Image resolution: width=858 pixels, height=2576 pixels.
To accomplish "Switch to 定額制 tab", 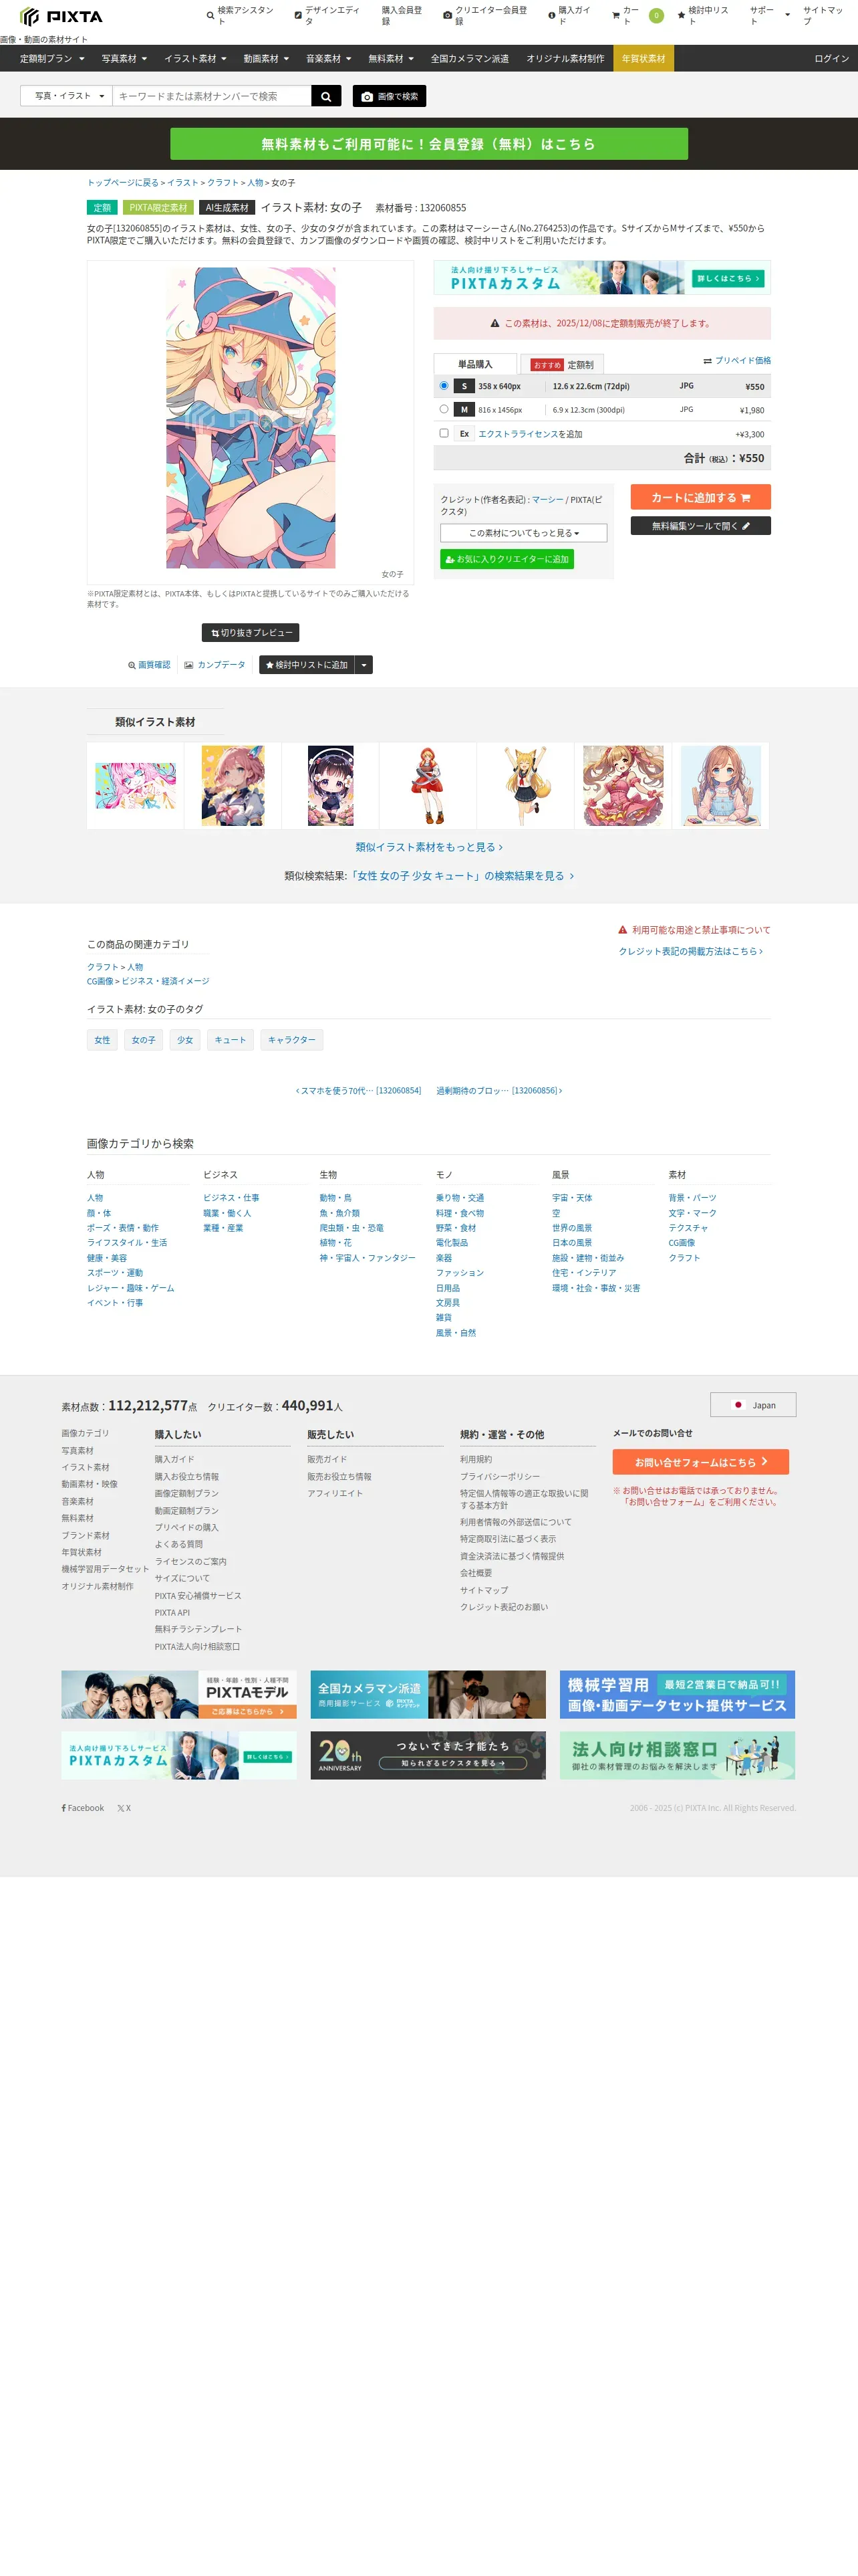I will coord(563,365).
